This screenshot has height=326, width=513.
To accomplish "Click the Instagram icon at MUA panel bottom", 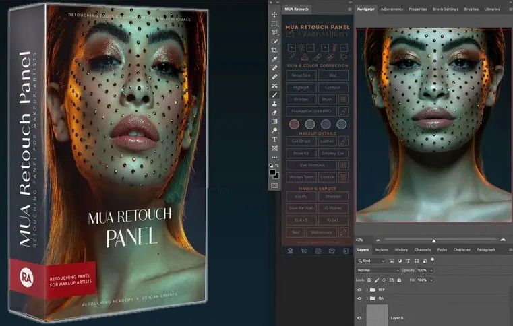I will pos(318,251).
